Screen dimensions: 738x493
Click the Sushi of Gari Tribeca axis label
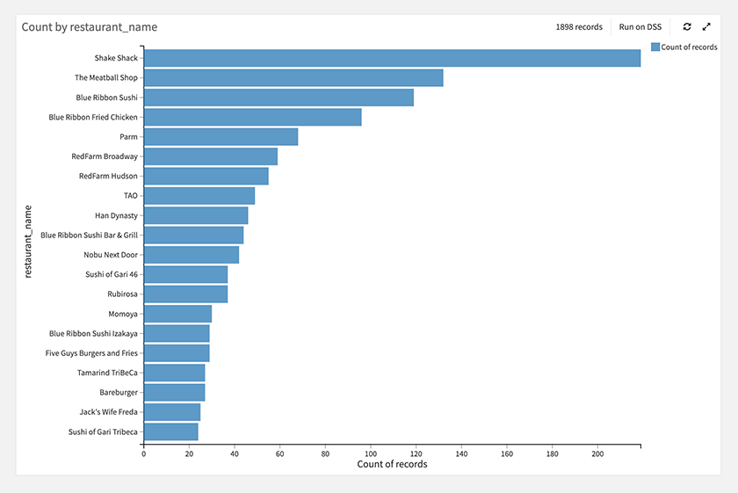pos(103,431)
